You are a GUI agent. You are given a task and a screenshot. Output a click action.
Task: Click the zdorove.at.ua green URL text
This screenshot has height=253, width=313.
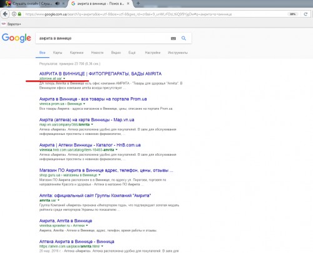pos(51,78)
